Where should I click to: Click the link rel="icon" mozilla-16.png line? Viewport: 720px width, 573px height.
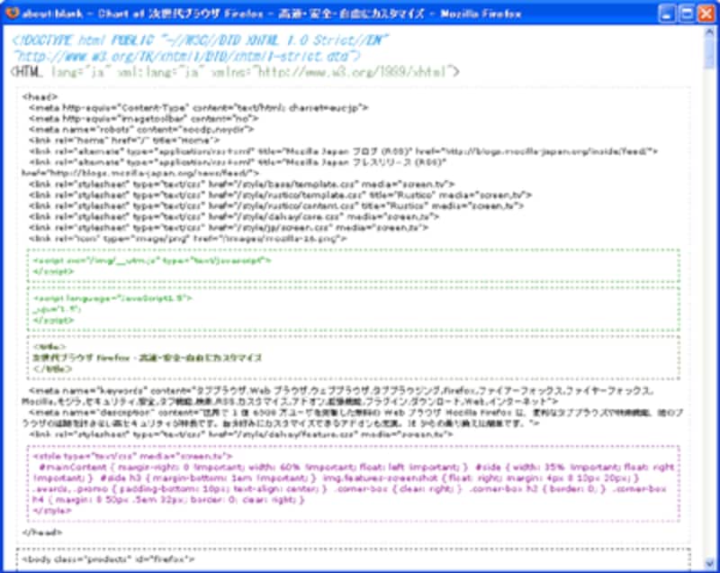click(187, 239)
